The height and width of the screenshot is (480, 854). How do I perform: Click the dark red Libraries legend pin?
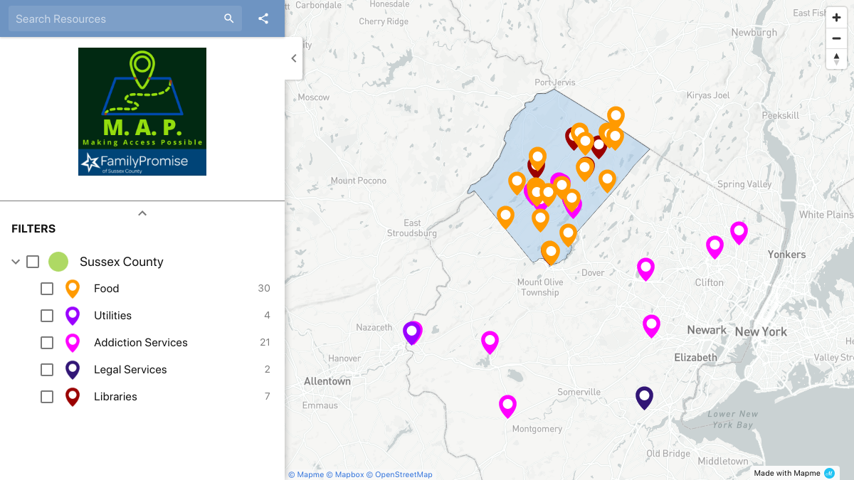[73, 397]
